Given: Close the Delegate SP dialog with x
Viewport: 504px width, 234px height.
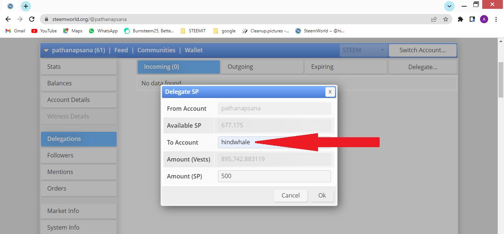Looking at the screenshot, I should 330,92.
